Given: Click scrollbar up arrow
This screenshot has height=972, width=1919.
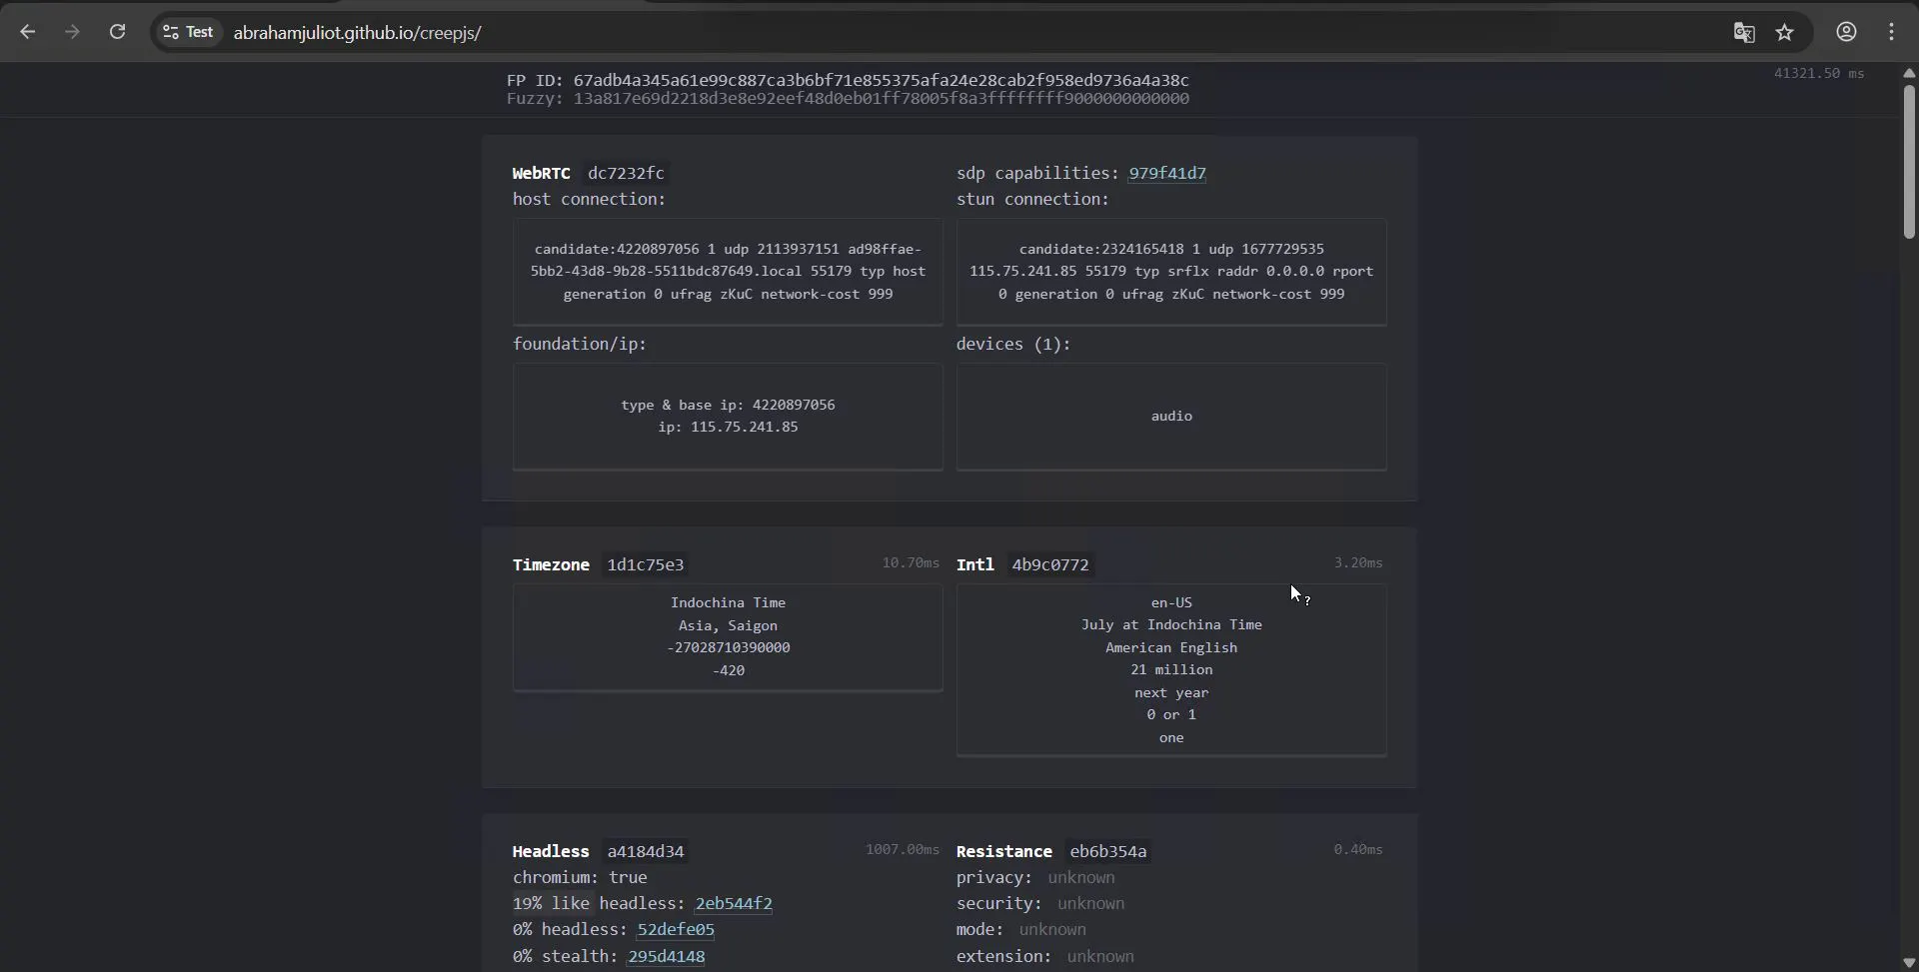Looking at the screenshot, I should [1909, 73].
